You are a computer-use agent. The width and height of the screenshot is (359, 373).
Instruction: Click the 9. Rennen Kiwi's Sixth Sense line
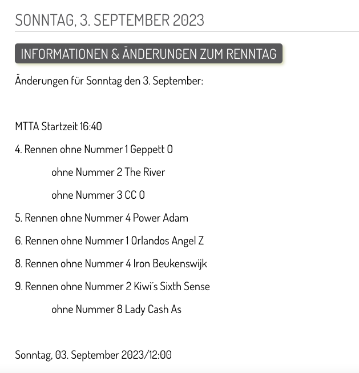coord(112,286)
